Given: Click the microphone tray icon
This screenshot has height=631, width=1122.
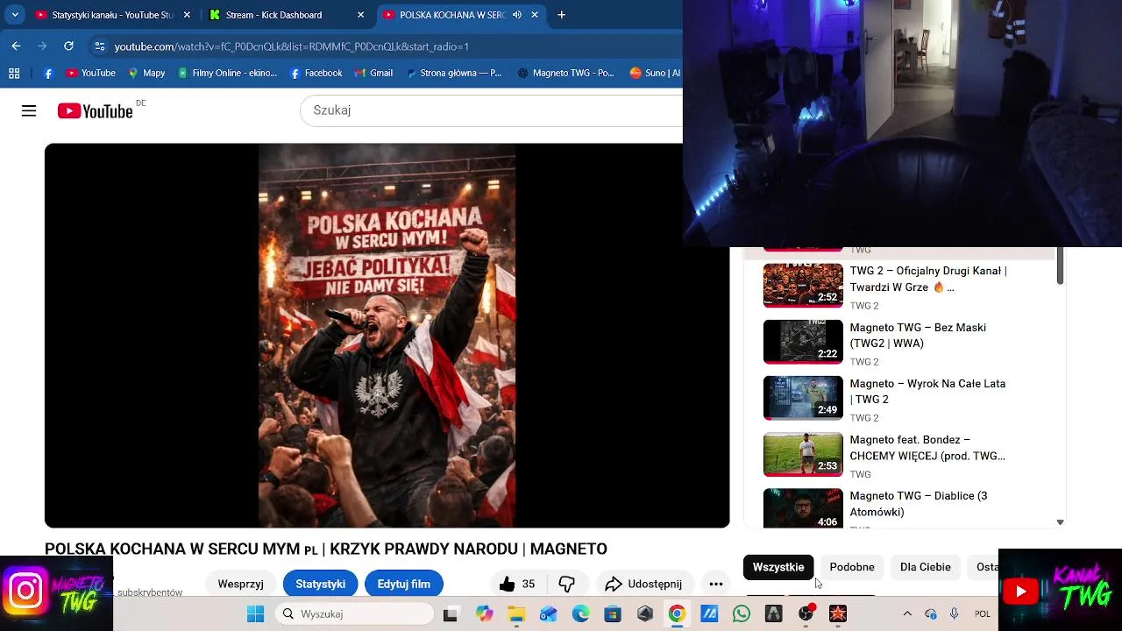Looking at the screenshot, I should click(x=954, y=614).
